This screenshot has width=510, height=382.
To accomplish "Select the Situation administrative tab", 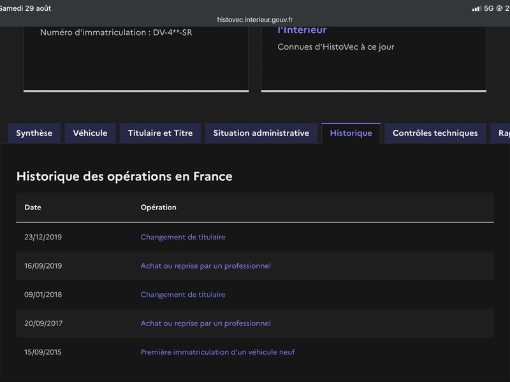I will coord(261,133).
